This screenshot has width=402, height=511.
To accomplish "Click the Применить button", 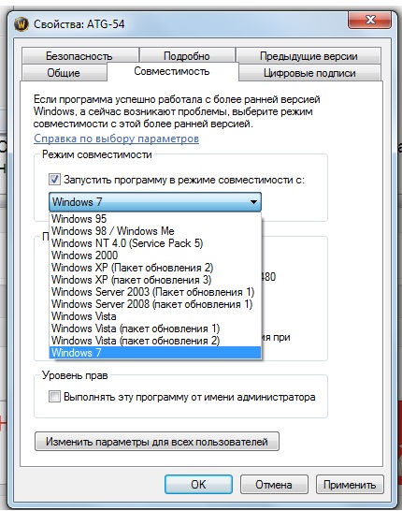I will click(x=350, y=485).
